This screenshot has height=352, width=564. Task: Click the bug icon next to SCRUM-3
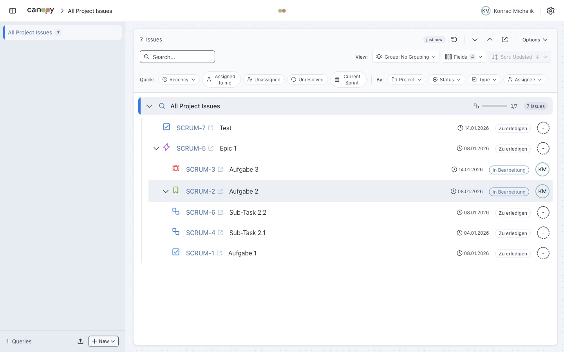tap(175, 168)
